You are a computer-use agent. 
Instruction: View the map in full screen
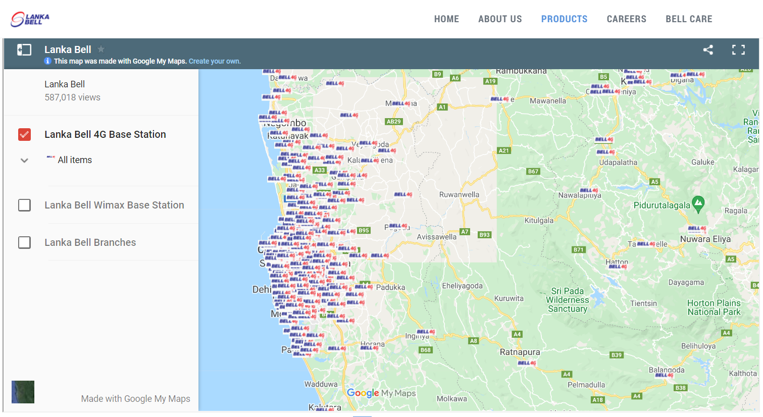738,49
